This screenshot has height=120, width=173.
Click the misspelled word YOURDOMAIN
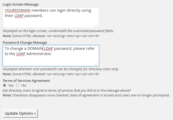17,10
